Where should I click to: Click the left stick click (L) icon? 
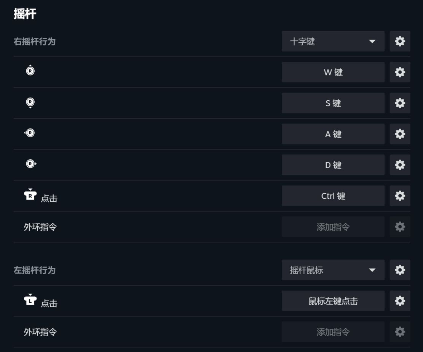click(x=30, y=301)
